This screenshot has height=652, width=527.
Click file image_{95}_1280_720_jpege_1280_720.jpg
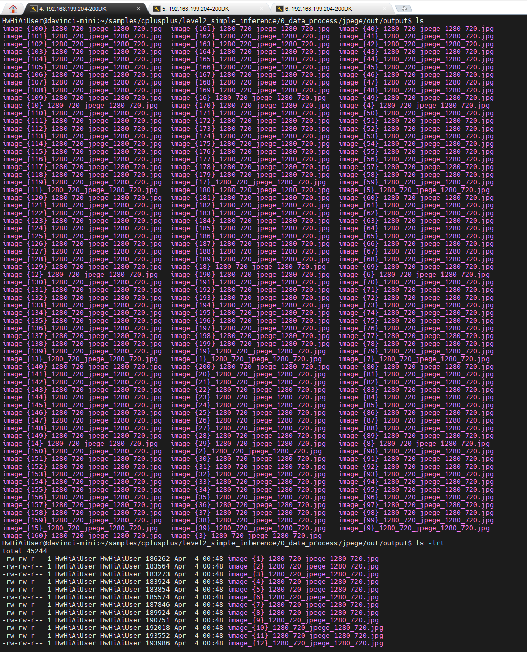point(416,490)
